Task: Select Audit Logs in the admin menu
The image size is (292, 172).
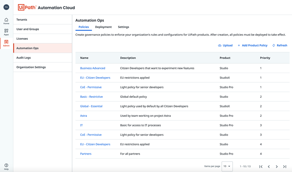Action: point(24,58)
